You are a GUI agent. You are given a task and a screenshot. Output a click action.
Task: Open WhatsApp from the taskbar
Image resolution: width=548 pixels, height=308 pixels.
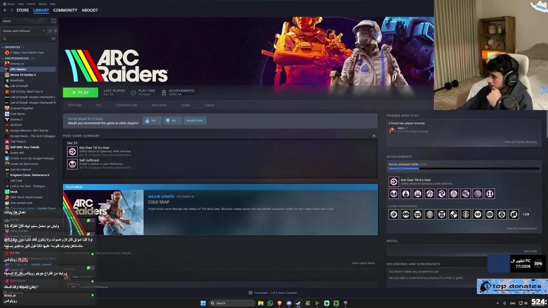[270, 303]
